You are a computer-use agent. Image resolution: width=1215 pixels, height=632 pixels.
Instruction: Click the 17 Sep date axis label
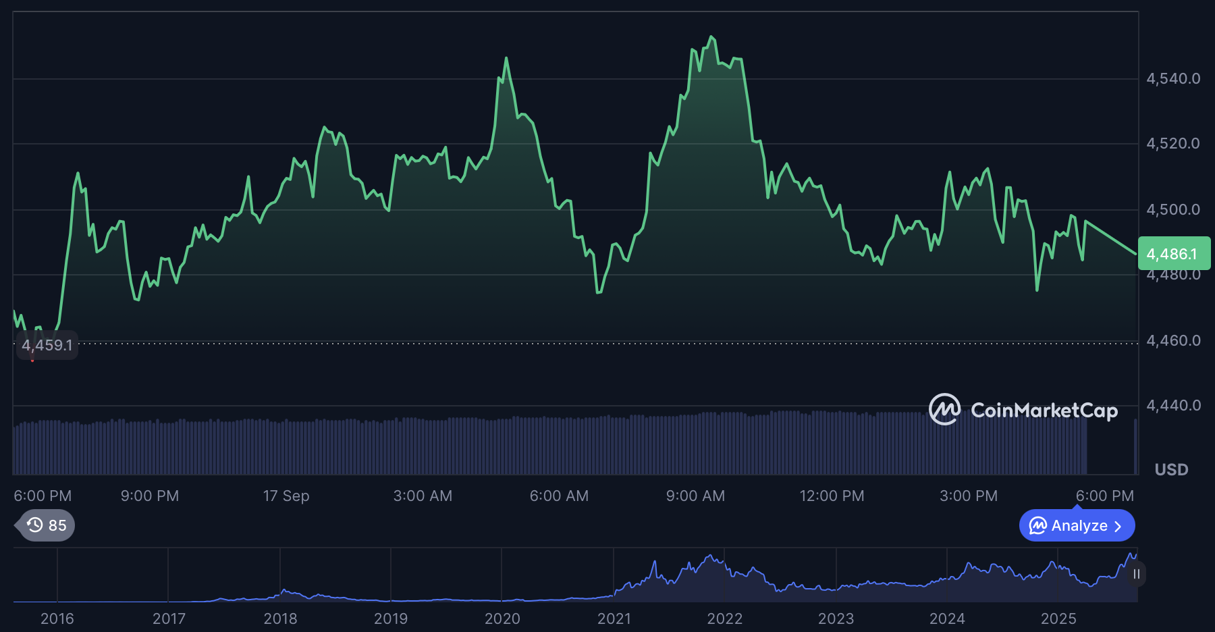[x=286, y=496]
